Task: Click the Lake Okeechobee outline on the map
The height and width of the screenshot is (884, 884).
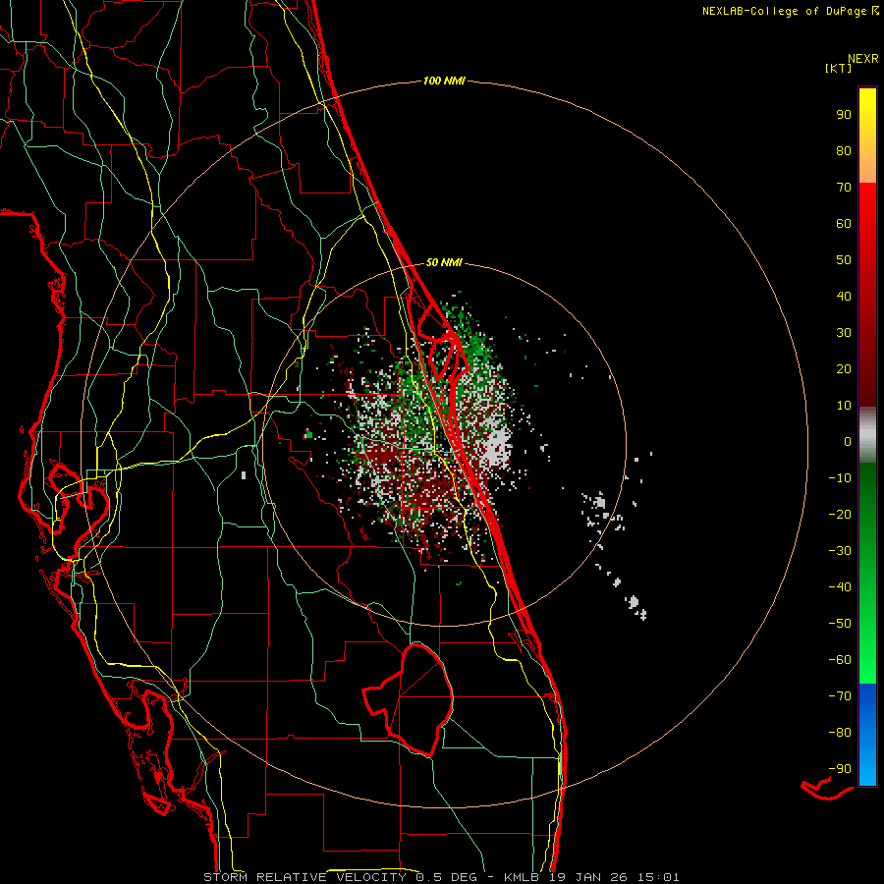Action: point(409,699)
